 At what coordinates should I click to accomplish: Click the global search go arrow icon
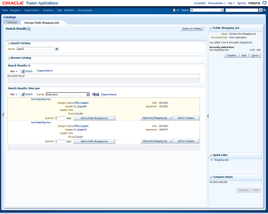coord(260,10)
